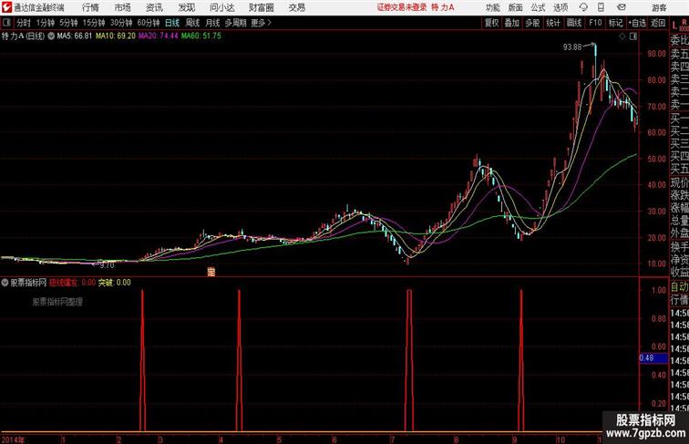Click the 自动 label in right panel
This screenshot has width=689, height=444.
tap(679, 286)
